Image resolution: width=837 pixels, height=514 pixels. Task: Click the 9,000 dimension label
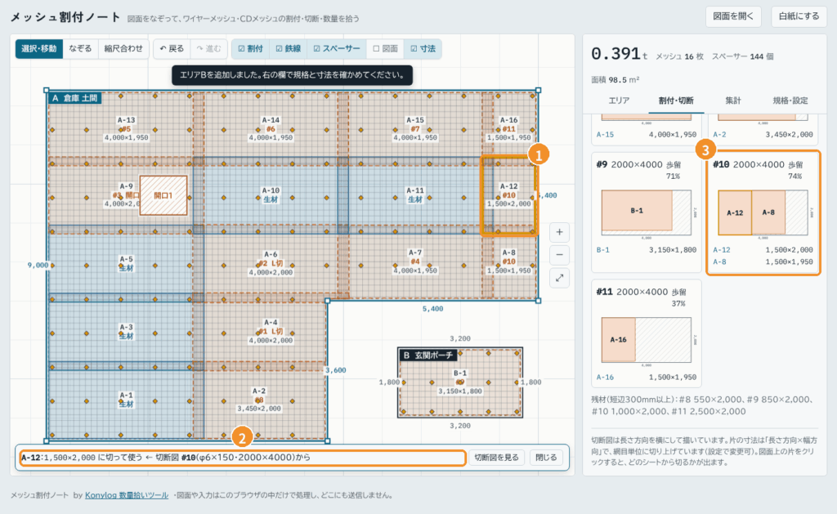coord(38,265)
